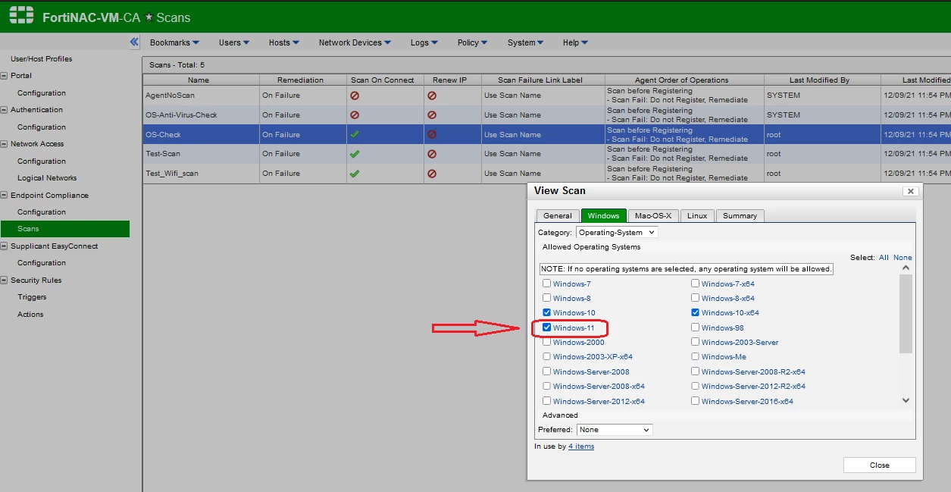The height and width of the screenshot is (492, 951).
Task: Collapse the Supplicant EasyConnect tree section
Action: point(5,246)
